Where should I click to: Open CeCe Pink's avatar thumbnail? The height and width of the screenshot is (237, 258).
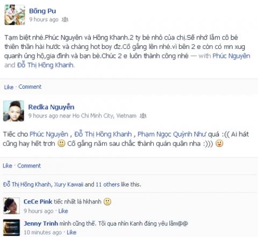pyautogui.click(x=11, y=206)
